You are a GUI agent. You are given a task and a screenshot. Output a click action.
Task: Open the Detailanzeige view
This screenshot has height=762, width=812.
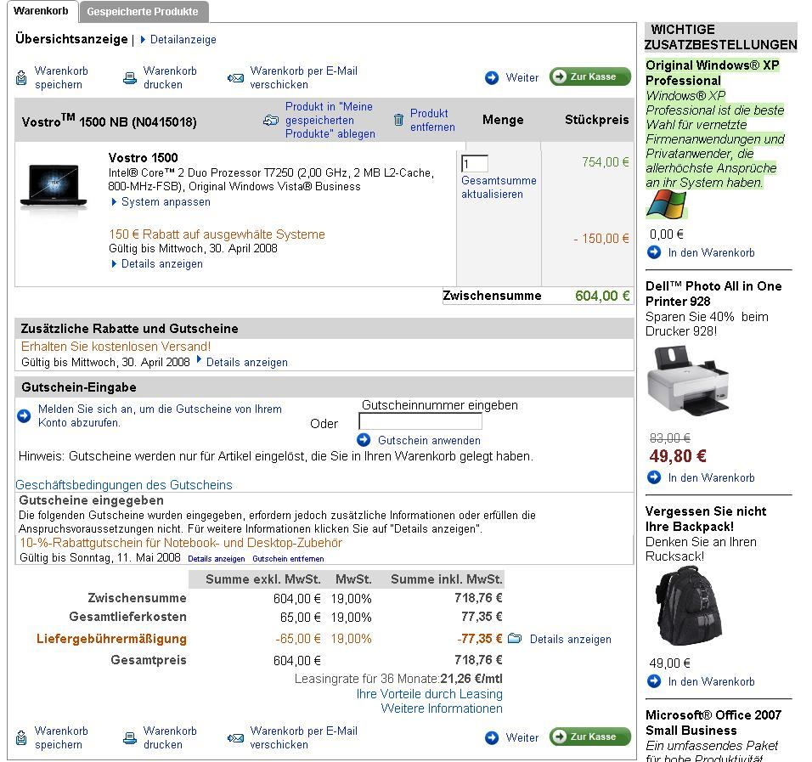(x=183, y=39)
